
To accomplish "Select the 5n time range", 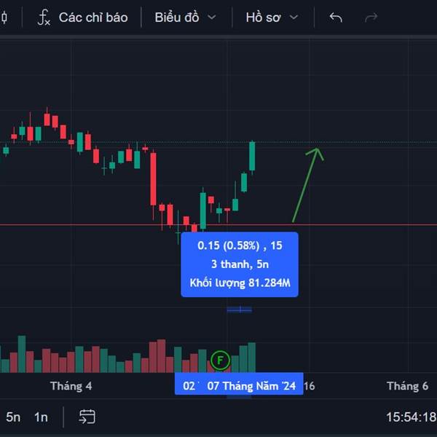I will tap(13, 417).
